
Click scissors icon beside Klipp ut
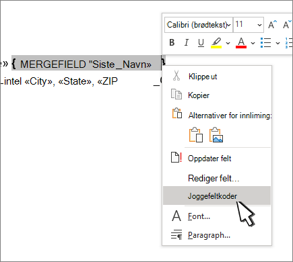coord(176,76)
